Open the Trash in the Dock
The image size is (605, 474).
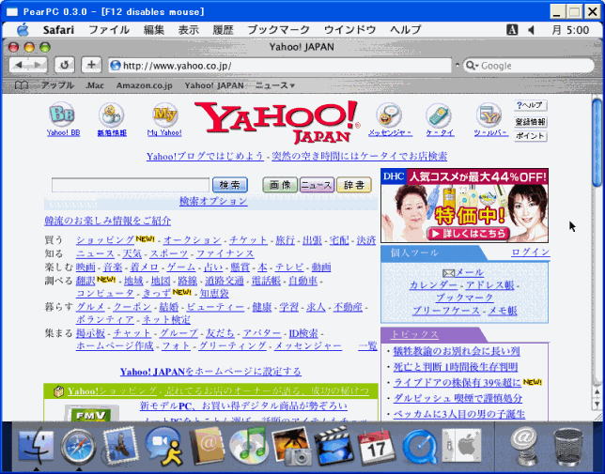click(567, 447)
